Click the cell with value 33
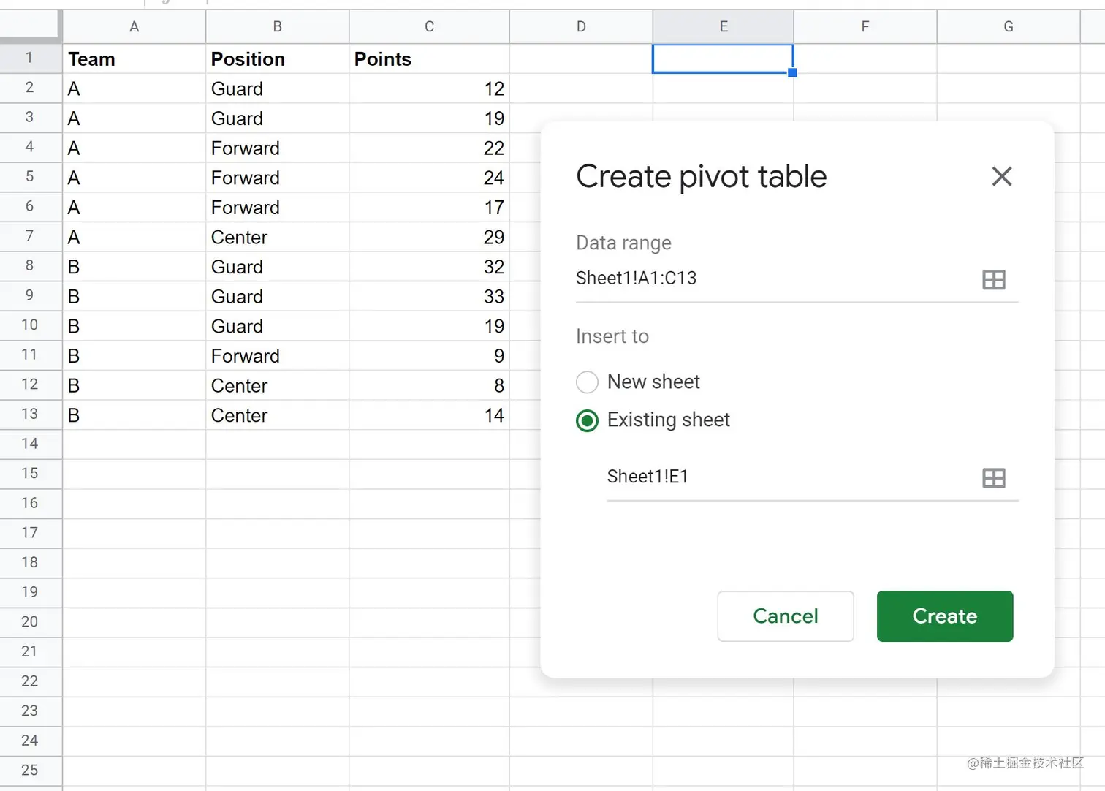The height and width of the screenshot is (791, 1105). [429, 297]
